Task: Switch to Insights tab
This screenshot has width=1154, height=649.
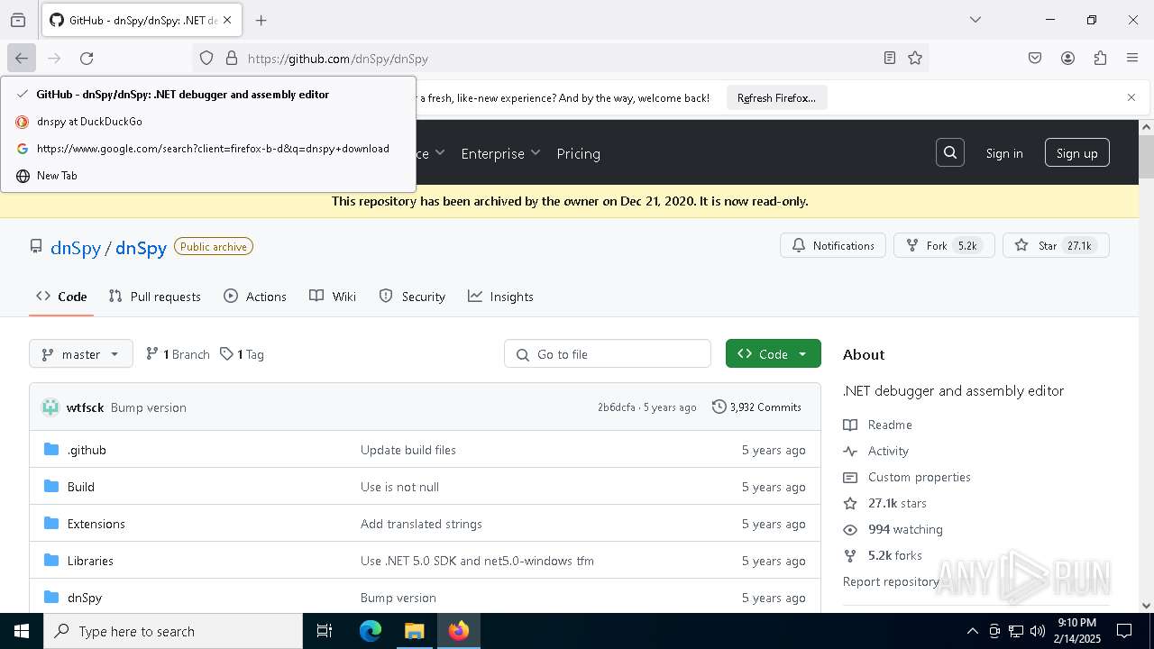Action: pyautogui.click(x=500, y=297)
